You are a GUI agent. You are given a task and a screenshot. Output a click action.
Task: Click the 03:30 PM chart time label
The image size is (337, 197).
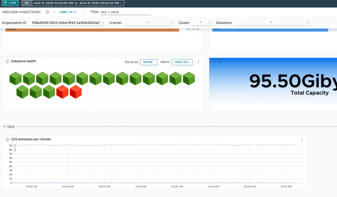32,187
